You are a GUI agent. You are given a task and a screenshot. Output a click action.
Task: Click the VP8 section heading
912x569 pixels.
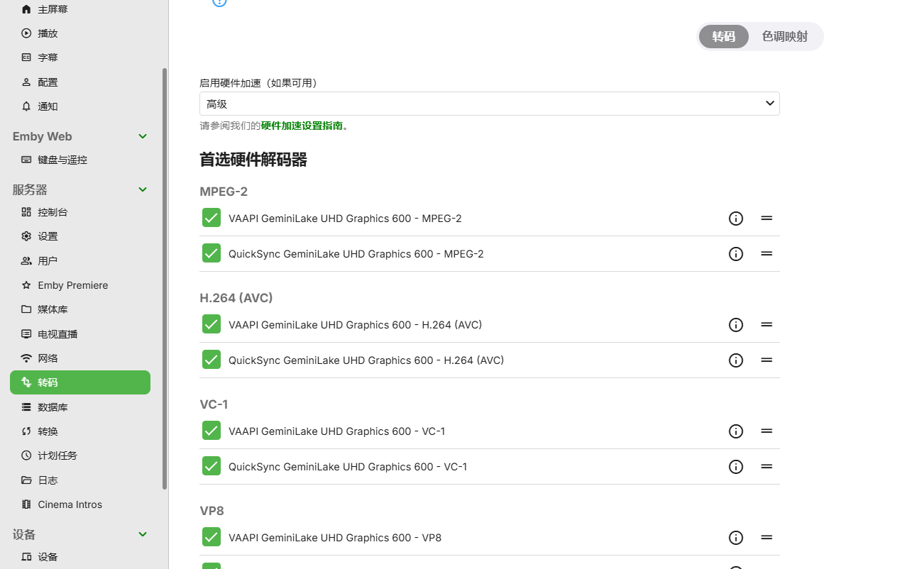point(211,511)
